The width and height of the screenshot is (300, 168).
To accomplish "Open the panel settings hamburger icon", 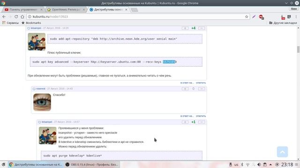I will point(297,164).
